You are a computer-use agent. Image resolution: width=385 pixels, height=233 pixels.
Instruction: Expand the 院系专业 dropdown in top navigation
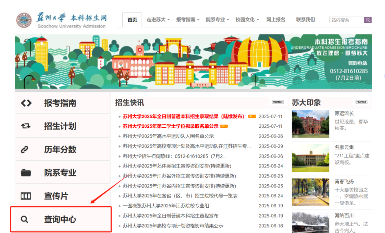click(217, 20)
